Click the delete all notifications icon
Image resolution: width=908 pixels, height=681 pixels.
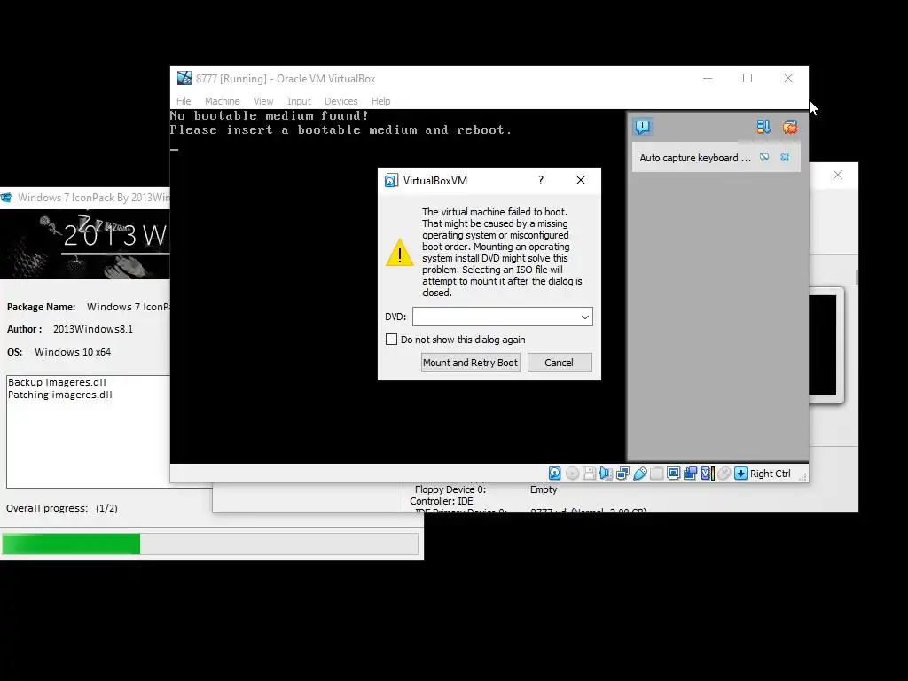[789, 127]
